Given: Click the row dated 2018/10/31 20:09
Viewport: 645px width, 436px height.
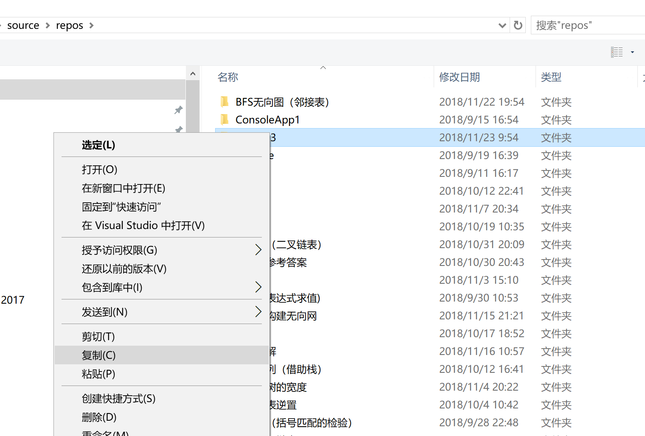Looking at the screenshot, I should coord(457,245).
